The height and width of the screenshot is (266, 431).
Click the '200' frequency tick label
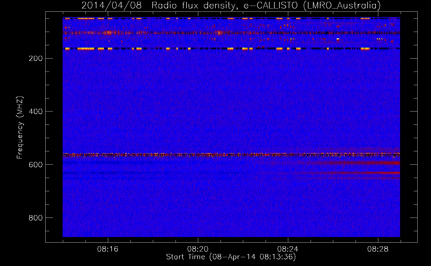point(36,59)
